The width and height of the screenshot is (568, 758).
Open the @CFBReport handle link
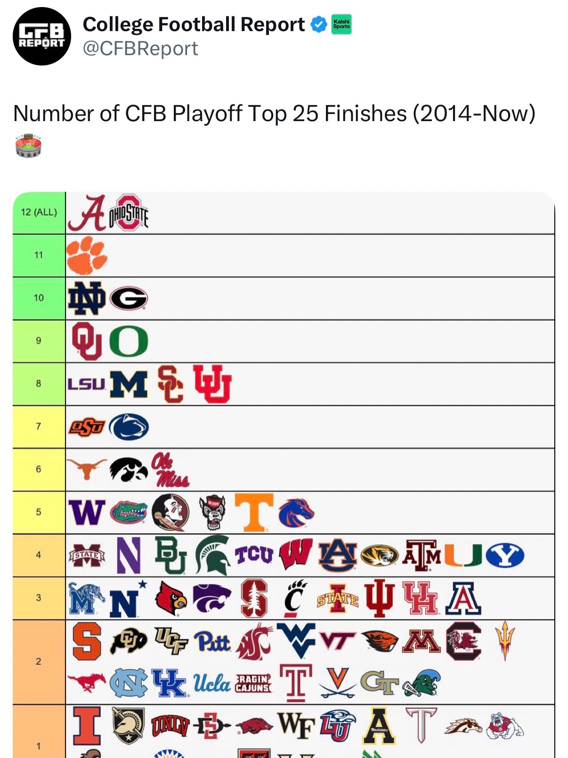coord(140,49)
